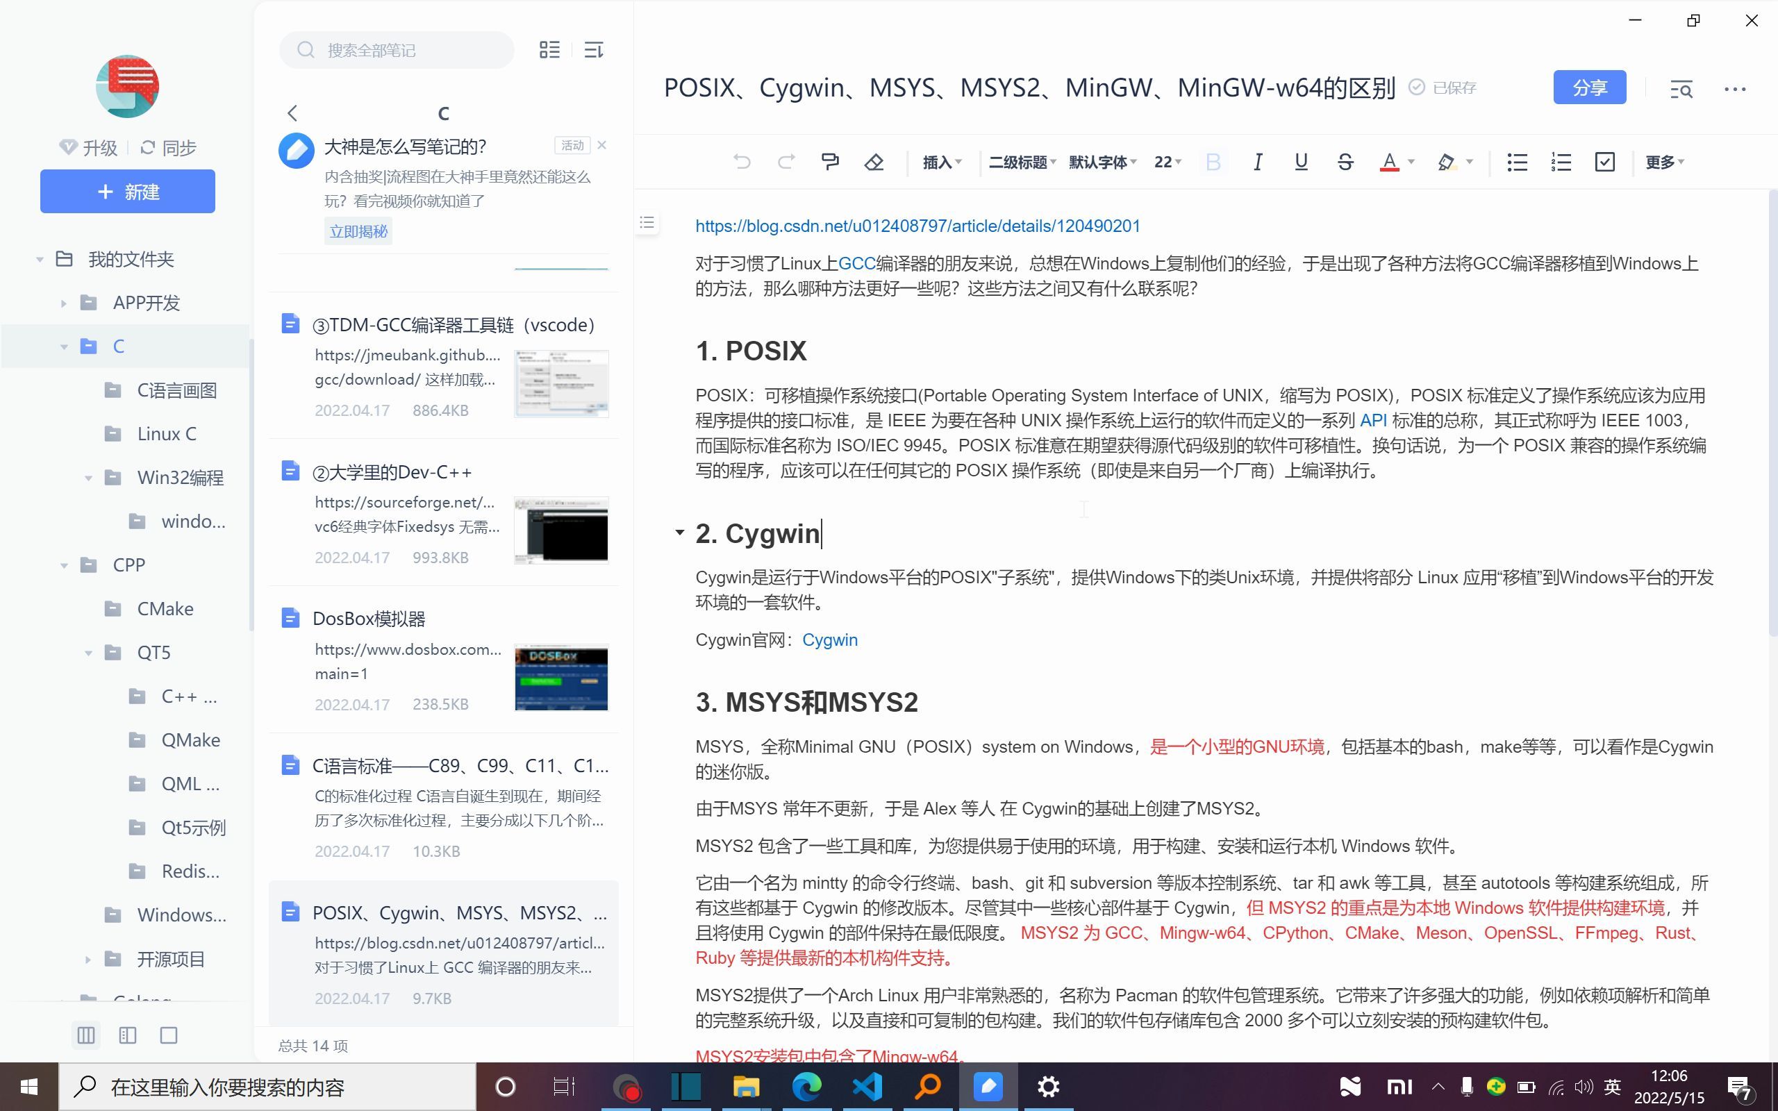The image size is (1778, 1111).
Task: Open the ②大学里的Dev-C++ note
Action: click(444, 512)
